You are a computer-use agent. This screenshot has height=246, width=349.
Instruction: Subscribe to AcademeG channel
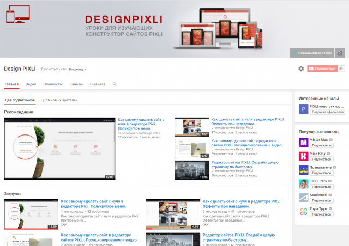pos(321,200)
